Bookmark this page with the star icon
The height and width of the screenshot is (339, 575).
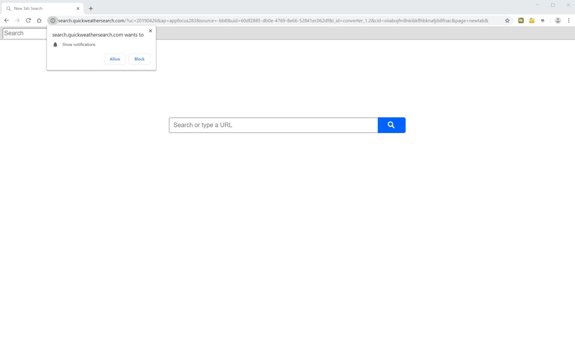pos(507,20)
